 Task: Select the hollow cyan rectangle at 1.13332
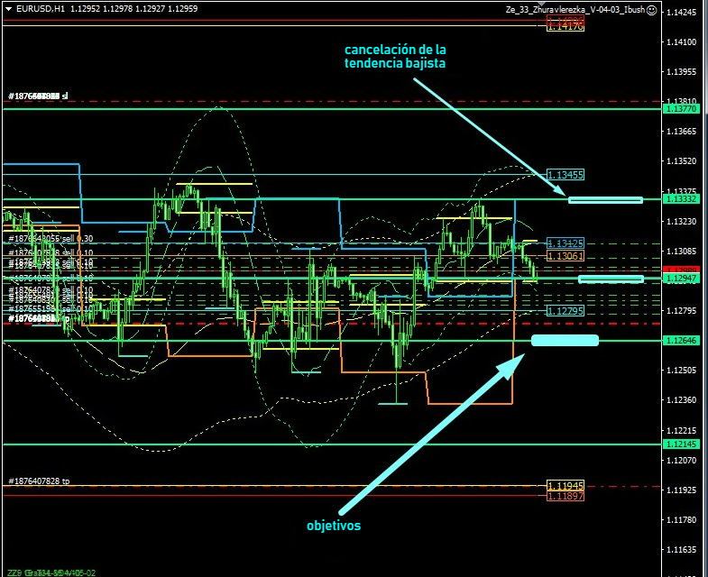tap(605, 199)
